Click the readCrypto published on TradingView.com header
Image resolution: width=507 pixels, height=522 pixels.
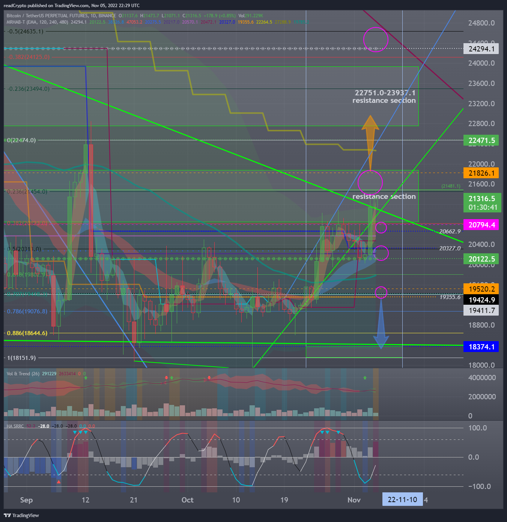click(x=71, y=5)
